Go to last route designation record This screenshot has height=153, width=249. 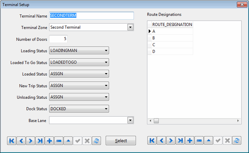180,141
